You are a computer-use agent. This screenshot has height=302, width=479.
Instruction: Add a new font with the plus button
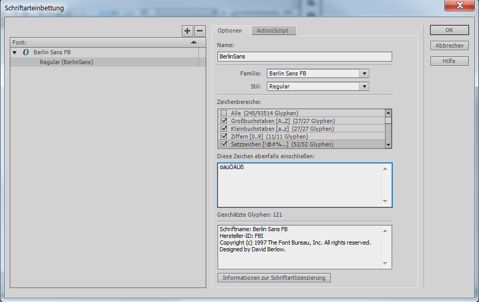187,31
